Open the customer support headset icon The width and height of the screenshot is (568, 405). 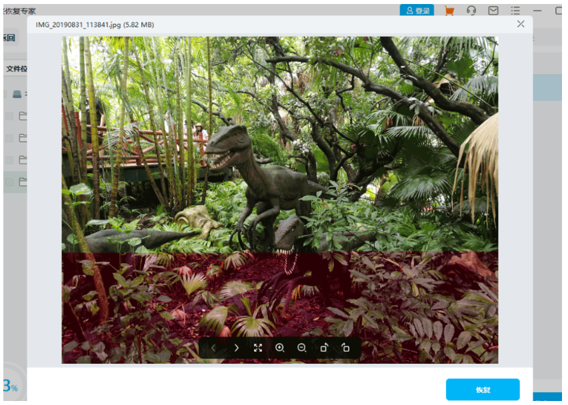pyautogui.click(x=471, y=11)
